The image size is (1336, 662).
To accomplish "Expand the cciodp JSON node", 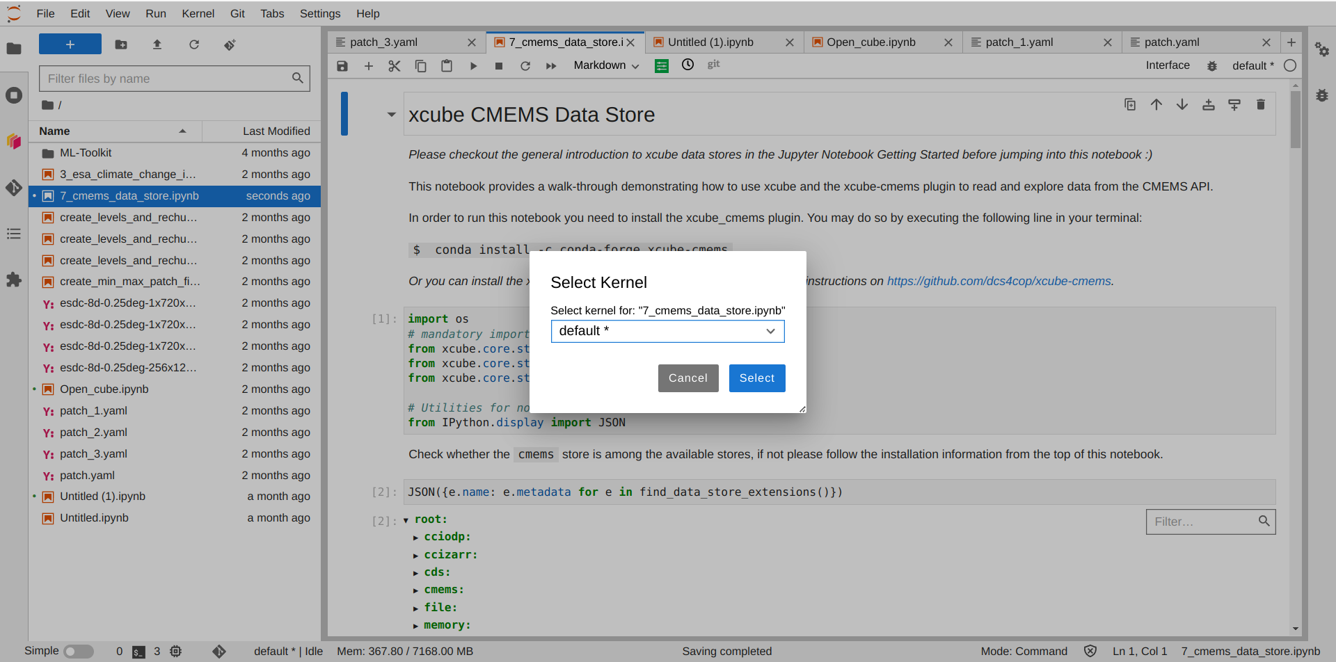I will pos(415,538).
